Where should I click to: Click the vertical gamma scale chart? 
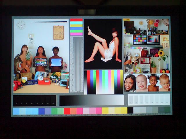click(76, 64)
